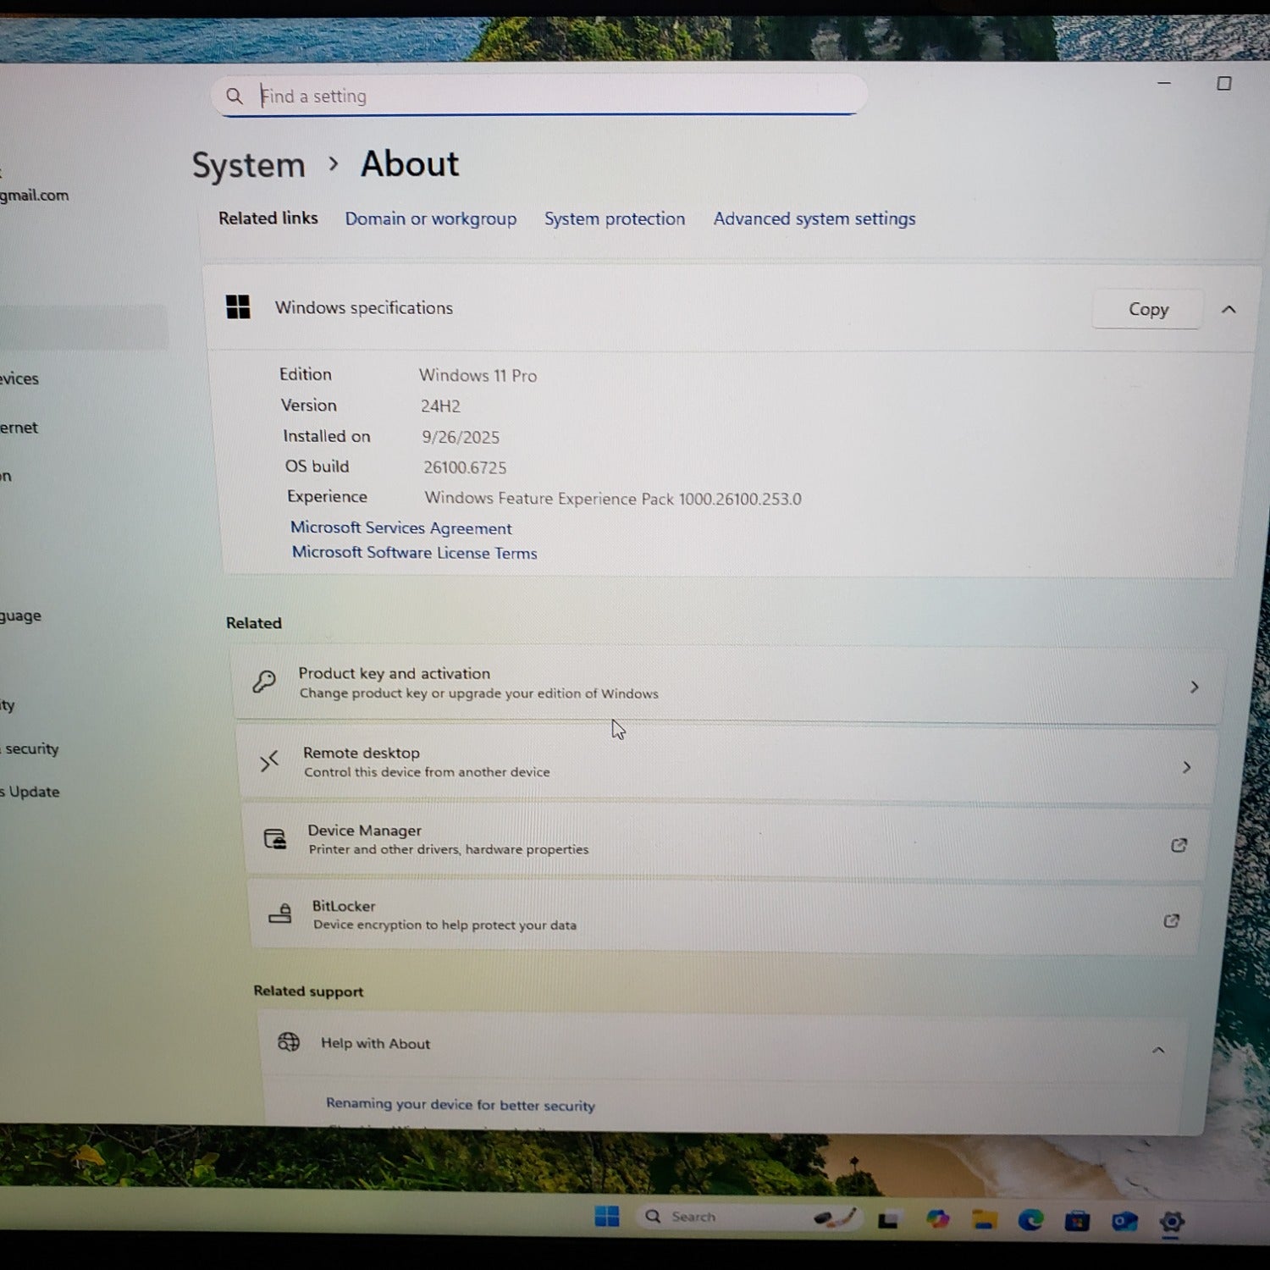Open File Explorer from taskbar
Screen dimensions: 1270x1270
pos(984,1220)
